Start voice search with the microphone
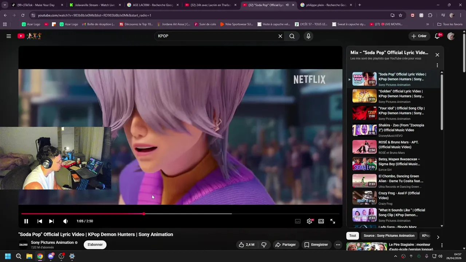This screenshot has height=262, width=466. pyautogui.click(x=308, y=36)
